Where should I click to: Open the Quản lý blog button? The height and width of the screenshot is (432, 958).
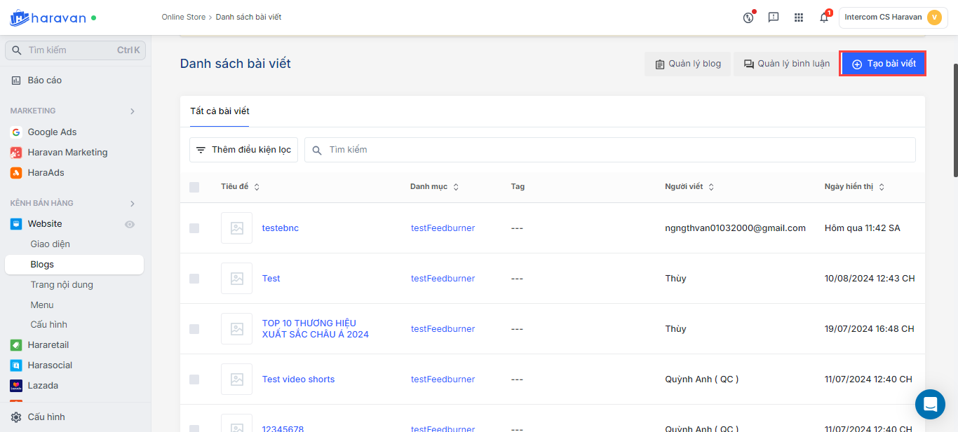click(687, 64)
